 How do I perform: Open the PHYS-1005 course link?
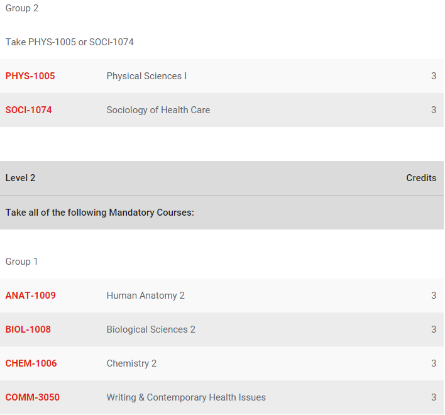pyautogui.click(x=30, y=76)
